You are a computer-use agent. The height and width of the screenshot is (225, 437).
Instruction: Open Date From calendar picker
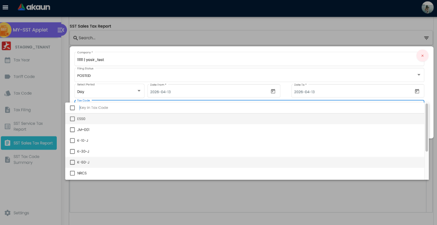[x=273, y=91]
